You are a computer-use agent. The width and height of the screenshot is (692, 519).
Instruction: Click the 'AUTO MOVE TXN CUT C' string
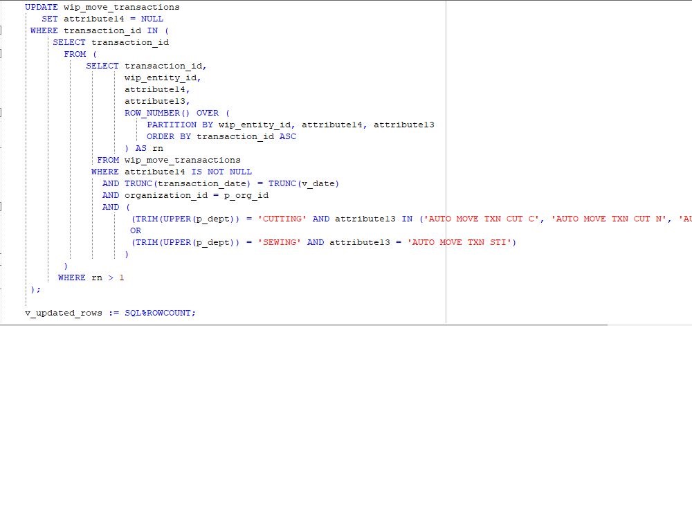click(482, 219)
